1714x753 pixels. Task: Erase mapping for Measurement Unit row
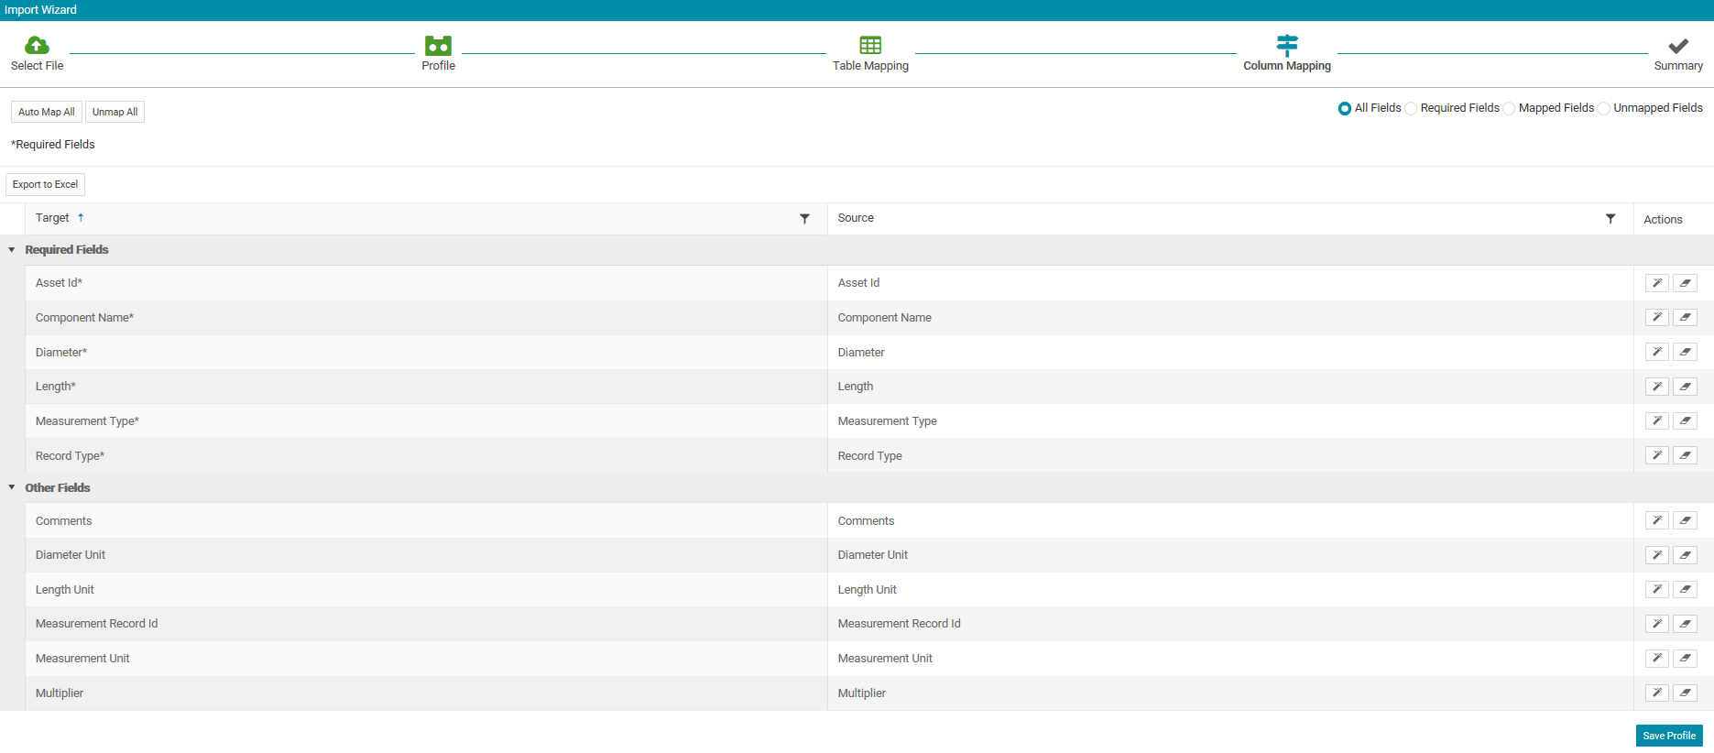coord(1685,659)
